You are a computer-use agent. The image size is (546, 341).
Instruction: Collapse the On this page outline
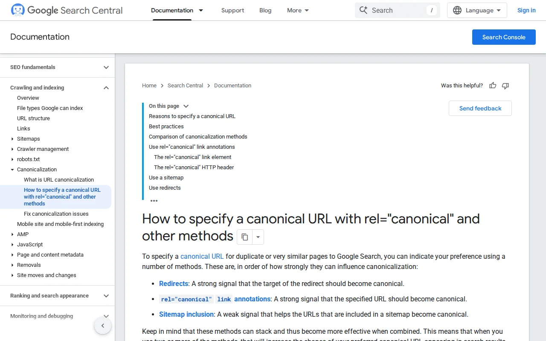tap(186, 106)
